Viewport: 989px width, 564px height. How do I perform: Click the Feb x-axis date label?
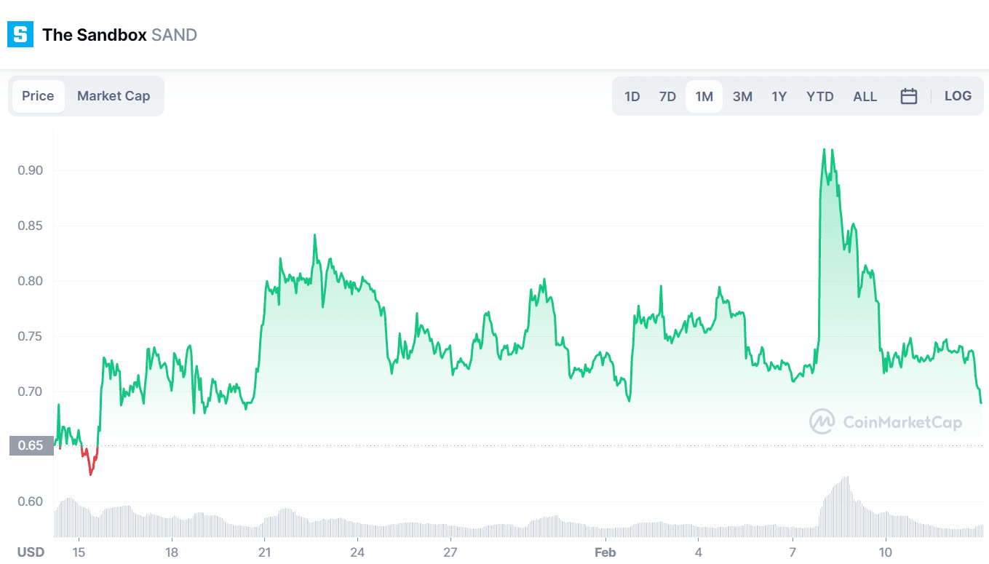point(605,552)
